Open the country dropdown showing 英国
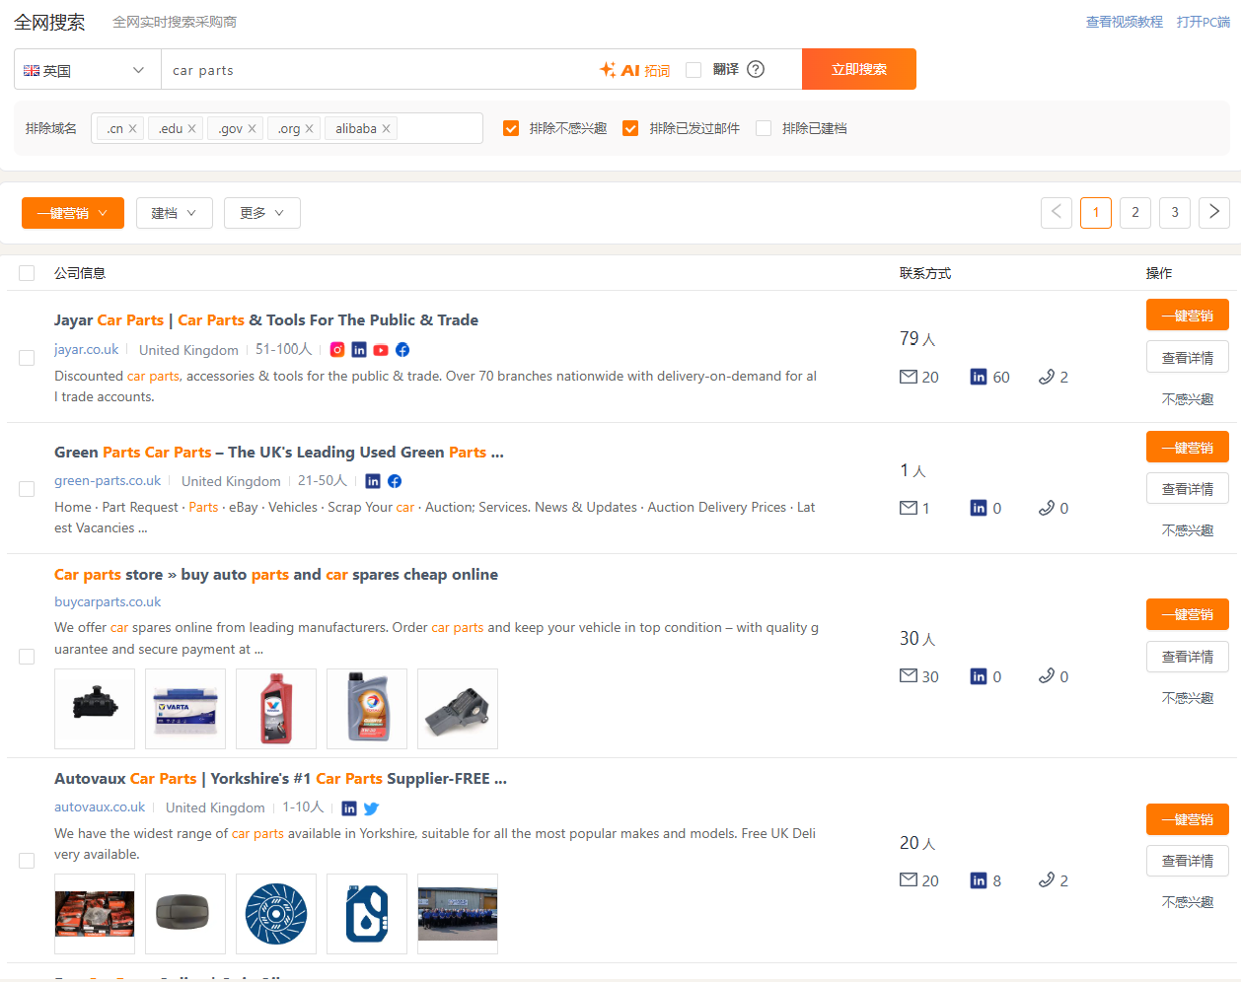Screen dimensions: 1241x982 tap(88, 70)
